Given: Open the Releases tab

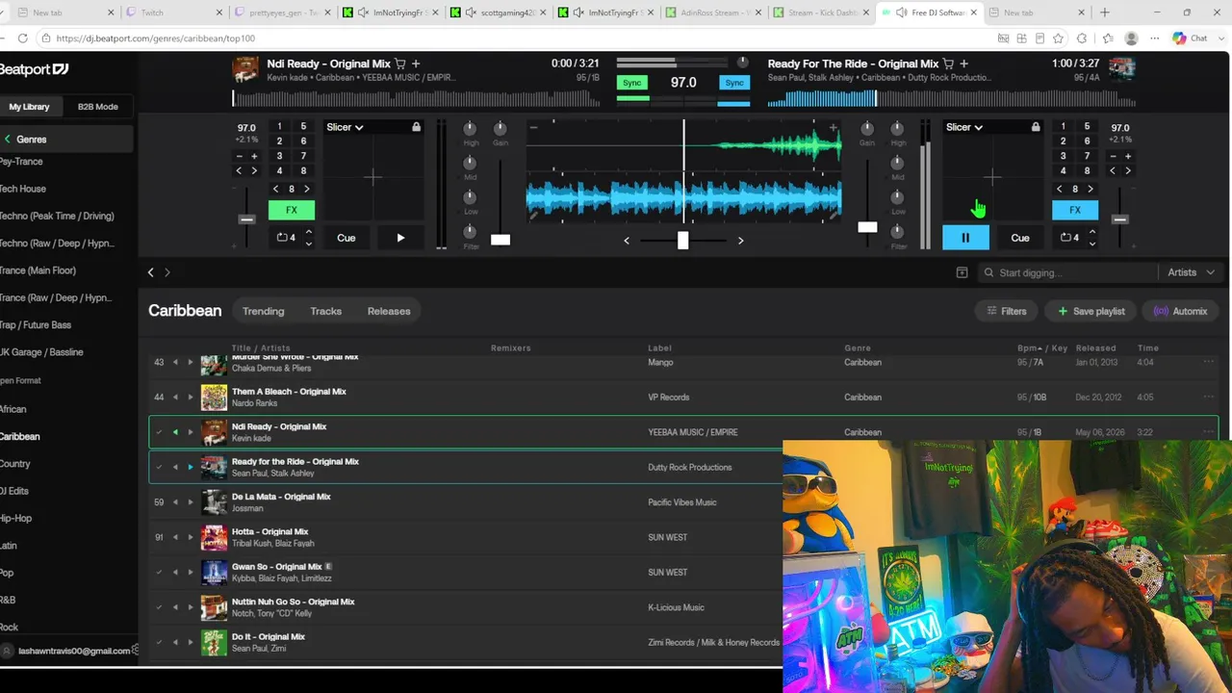Looking at the screenshot, I should click(x=389, y=311).
